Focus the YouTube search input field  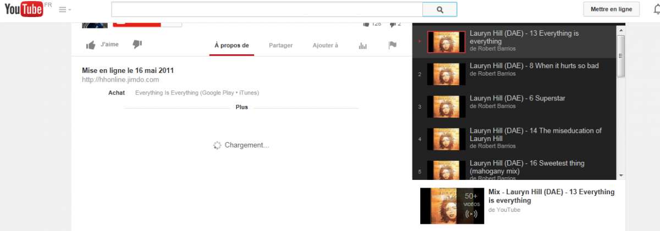(267, 9)
